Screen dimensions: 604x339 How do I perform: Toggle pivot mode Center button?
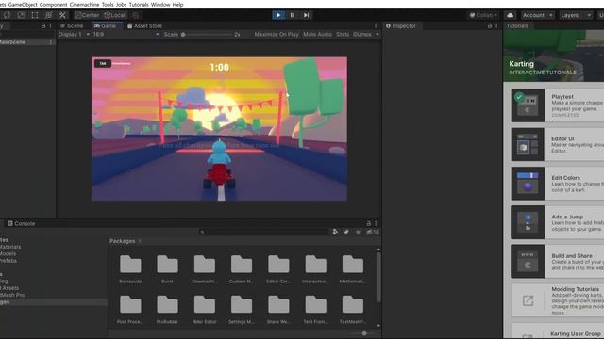[x=88, y=15]
